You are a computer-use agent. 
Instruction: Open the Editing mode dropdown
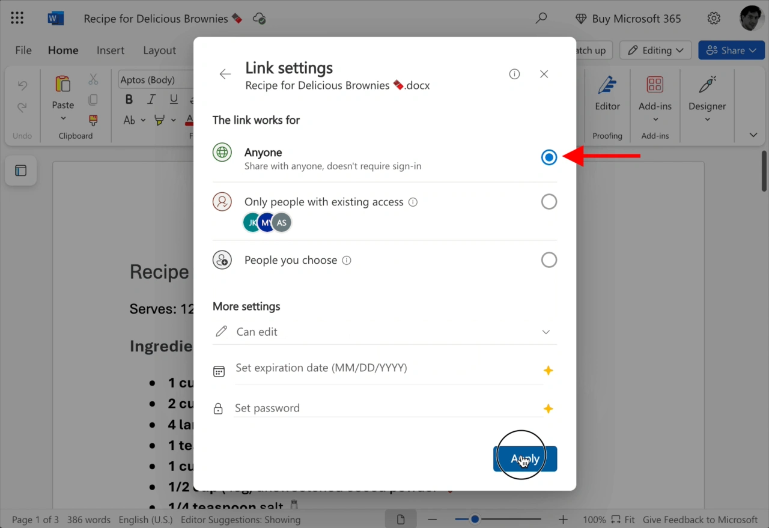tap(655, 50)
